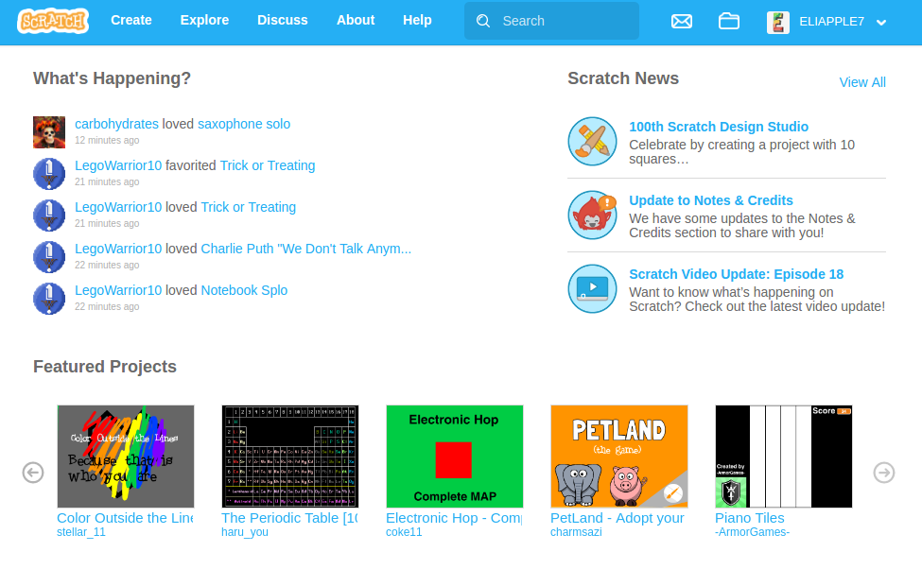922x569 pixels.
Task: Open Color Outside the Lines project thumbnail
Action: tap(125, 457)
